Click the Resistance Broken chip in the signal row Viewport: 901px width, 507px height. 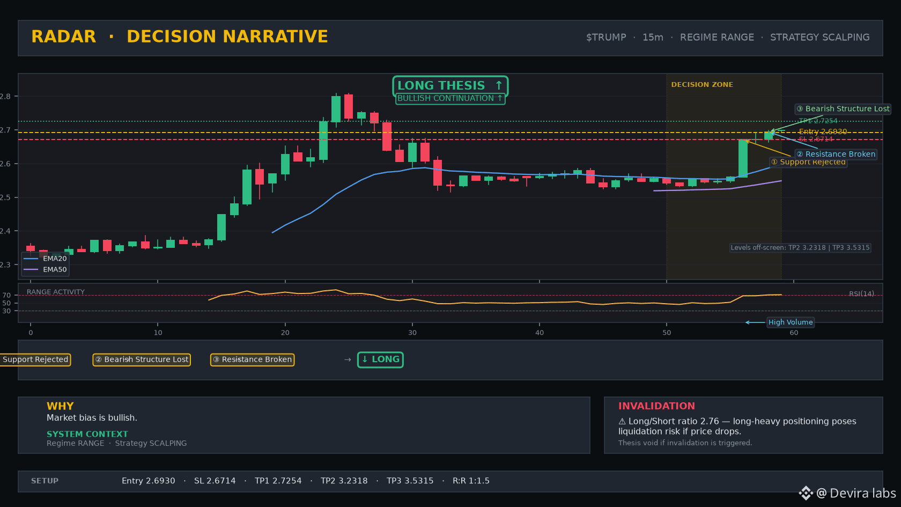252,359
